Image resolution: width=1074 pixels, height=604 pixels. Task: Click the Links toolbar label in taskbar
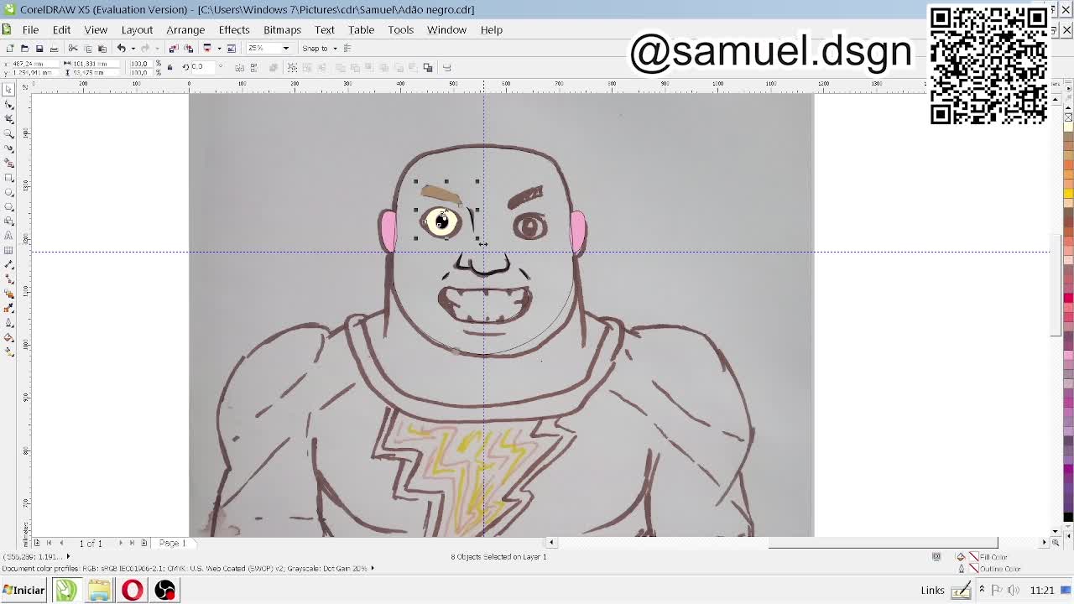932,591
